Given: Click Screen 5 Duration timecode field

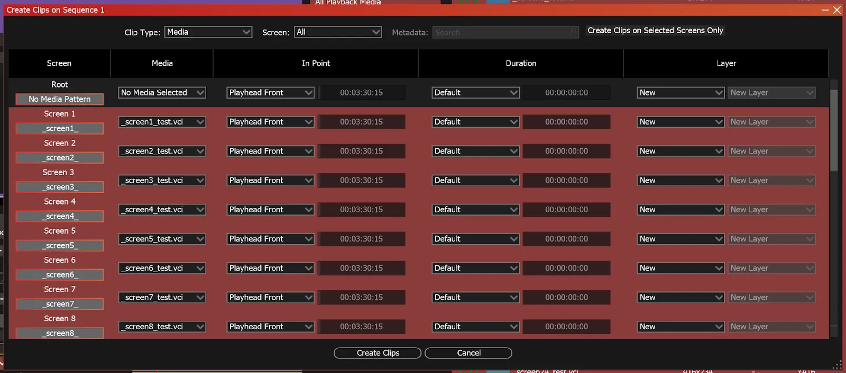Looking at the screenshot, I should point(566,239).
